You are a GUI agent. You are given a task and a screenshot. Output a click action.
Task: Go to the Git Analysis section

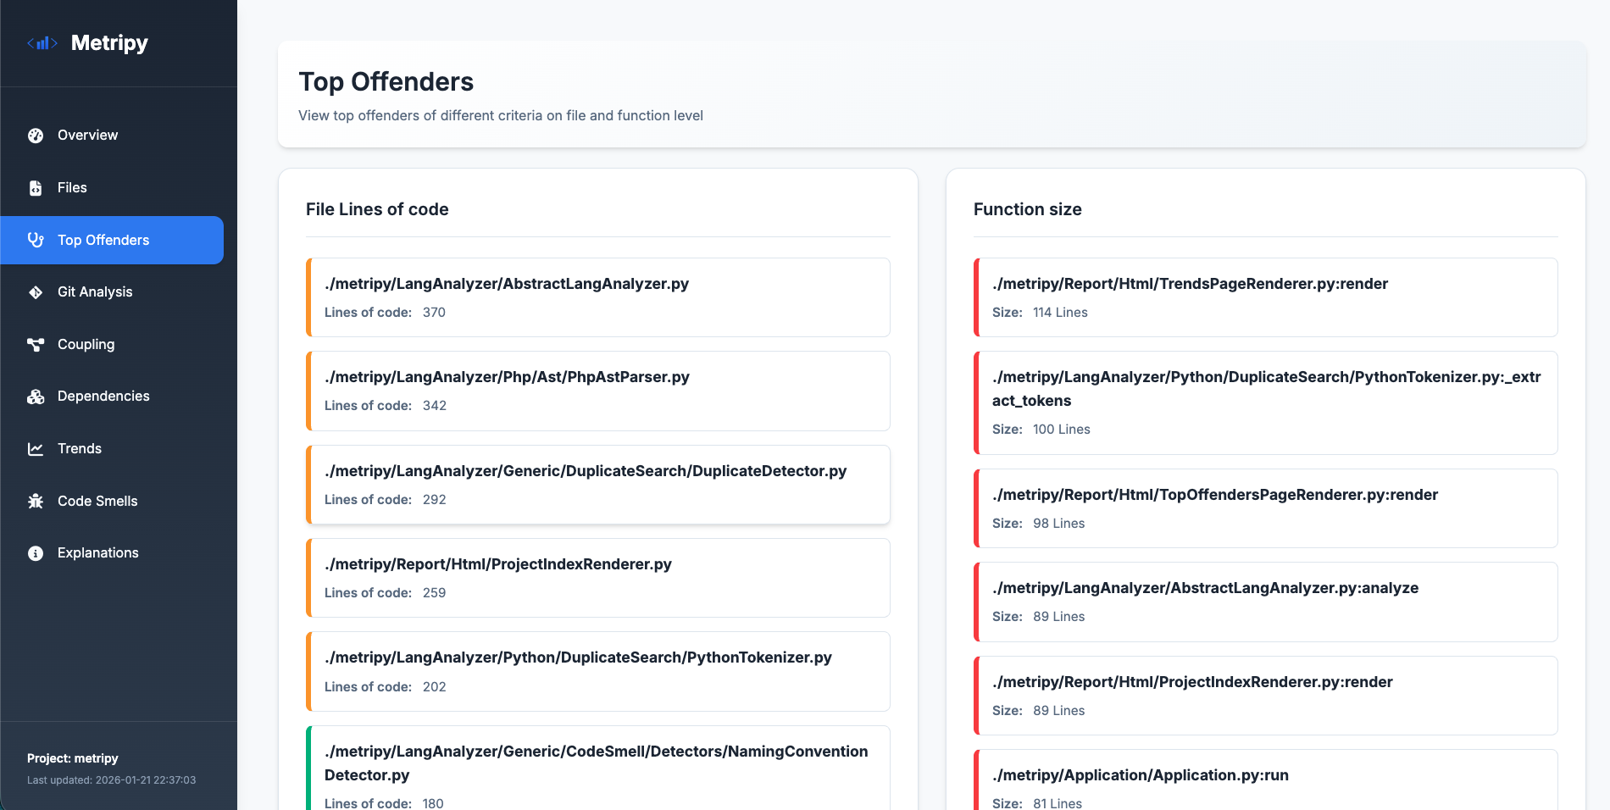pos(95,292)
